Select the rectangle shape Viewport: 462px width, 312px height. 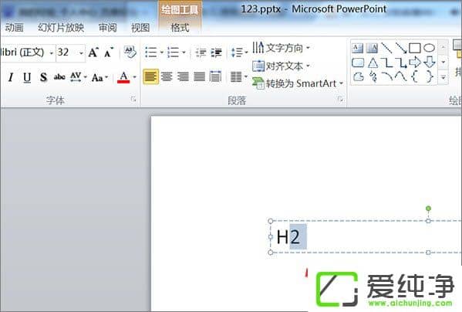(414, 48)
